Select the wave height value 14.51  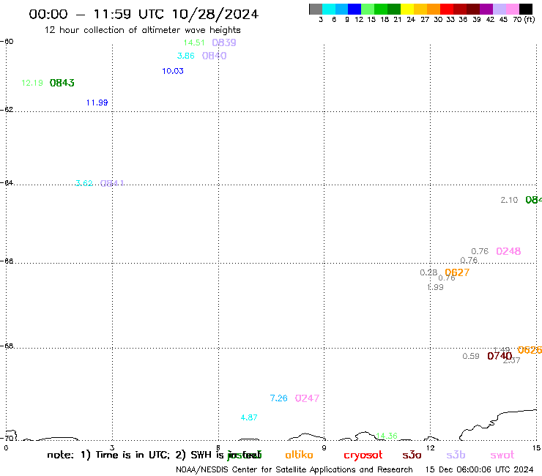[x=194, y=42]
